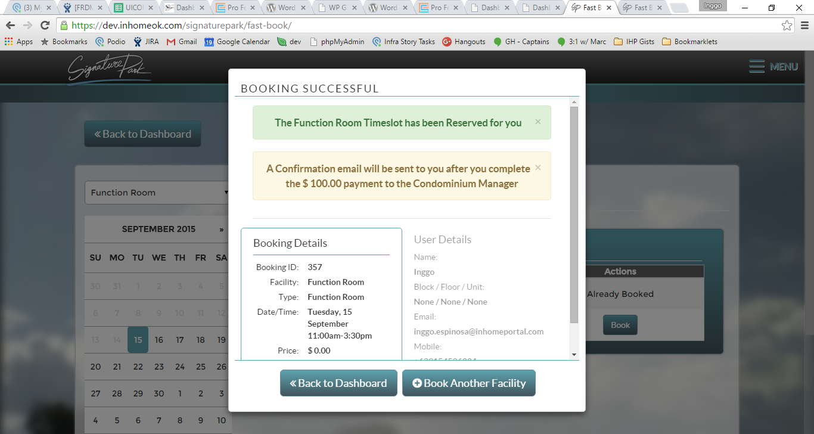Click the Signature Park logo
Screen dimensions: 814x434
point(109,69)
